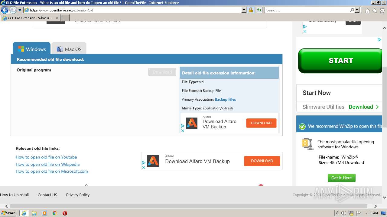Viewport: 387px width, 217px height.
Task: Click the security lock icon
Action: pos(251,10)
